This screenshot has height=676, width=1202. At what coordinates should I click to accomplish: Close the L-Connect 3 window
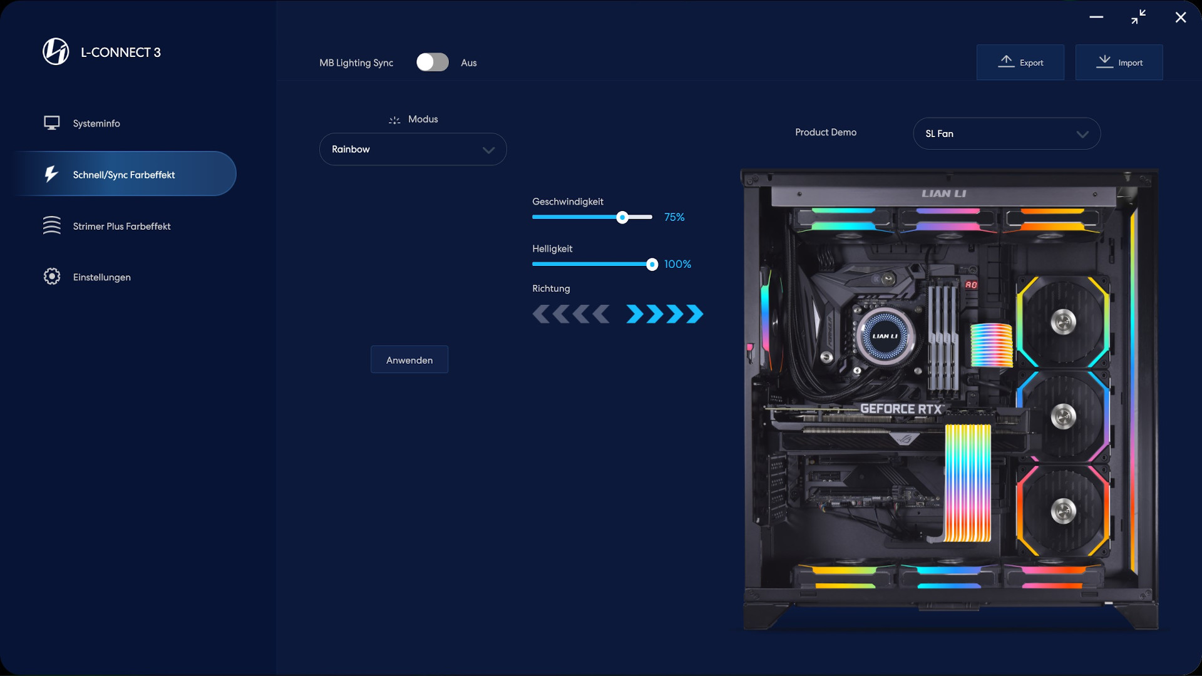point(1181,18)
